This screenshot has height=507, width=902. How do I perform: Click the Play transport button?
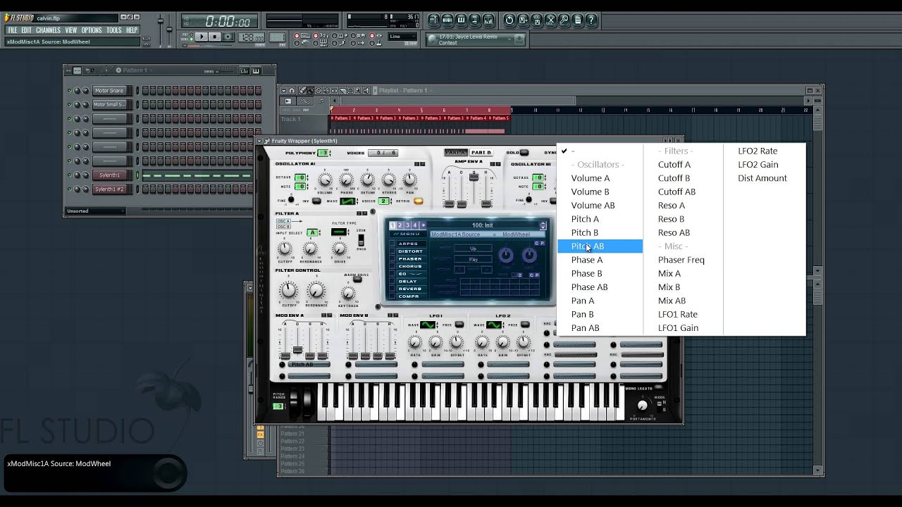pyautogui.click(x=201, y=37)
